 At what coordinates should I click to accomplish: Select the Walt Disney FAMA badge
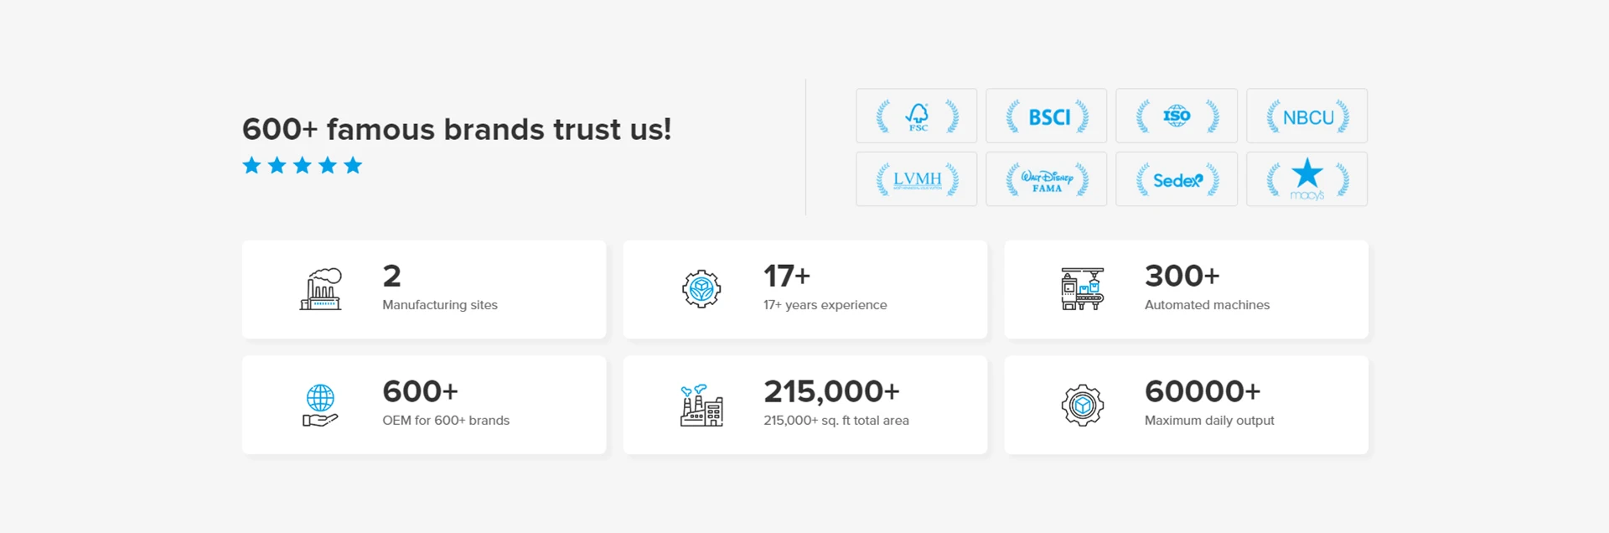[x=1046, y=179]
